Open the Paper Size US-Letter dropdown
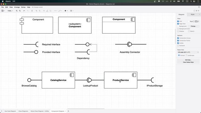The width and height of the screenshot is (201, 113). click(188, 52)
